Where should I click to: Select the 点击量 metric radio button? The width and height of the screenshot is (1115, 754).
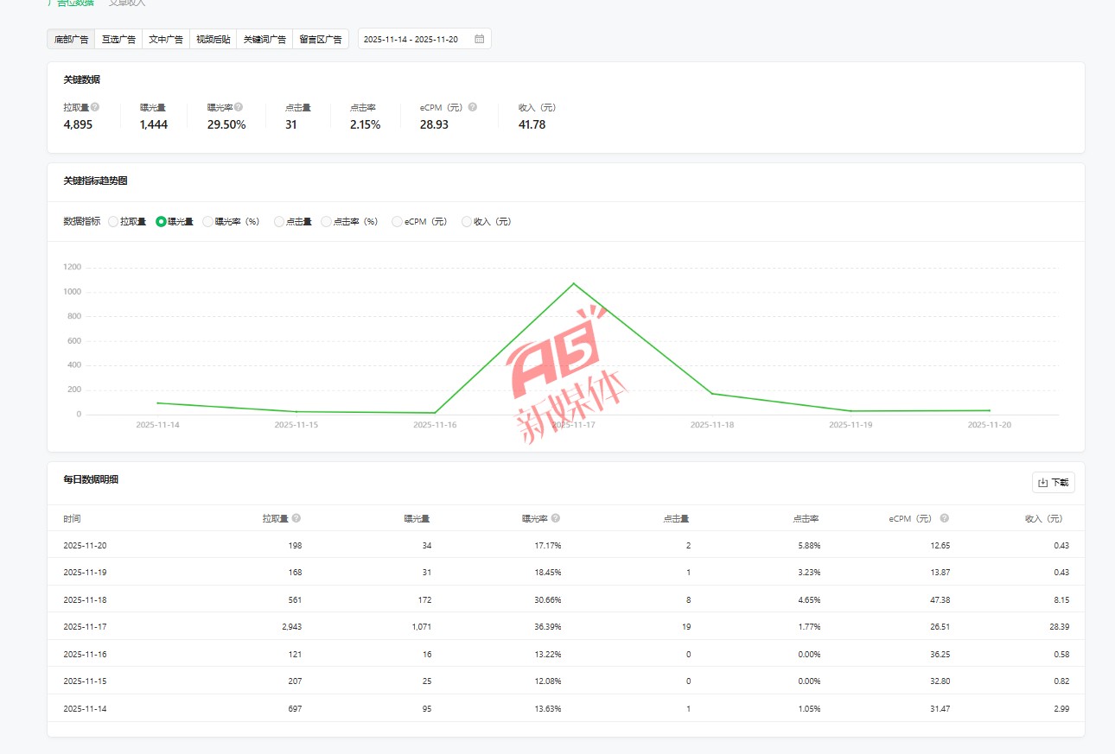pos(279,221)
